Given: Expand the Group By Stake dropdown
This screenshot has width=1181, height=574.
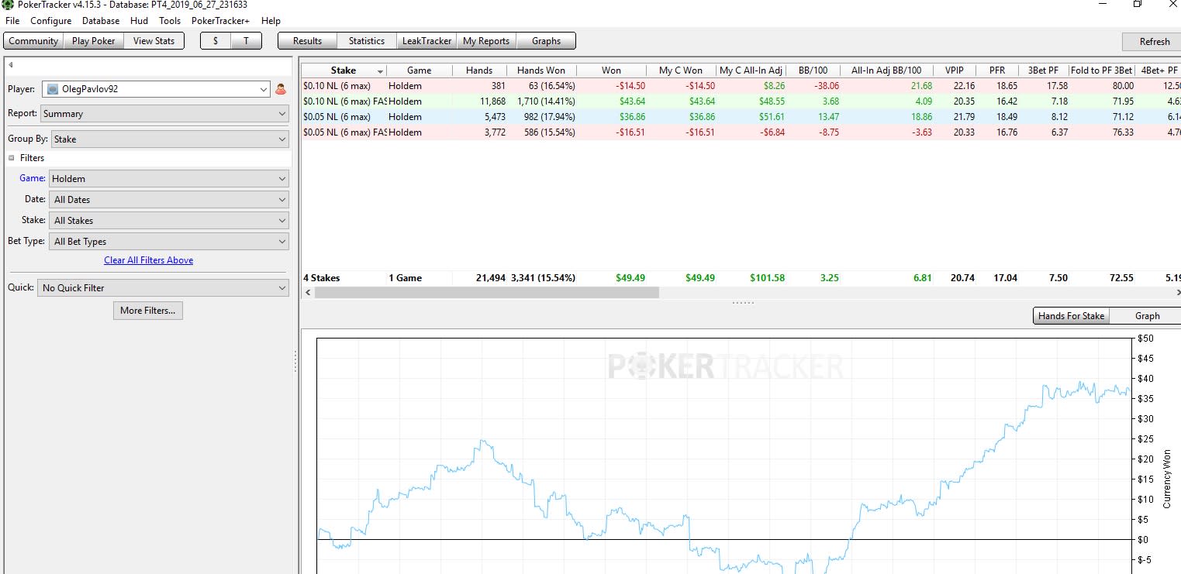Looking at the screenshot, I should 170,139.
